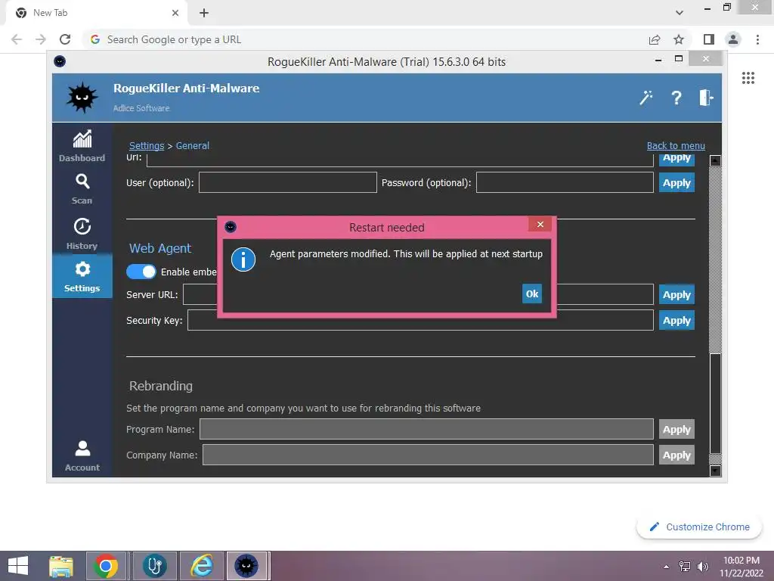Click the settings scrollbar down arrow
The image size is (774, 581).
715,471
